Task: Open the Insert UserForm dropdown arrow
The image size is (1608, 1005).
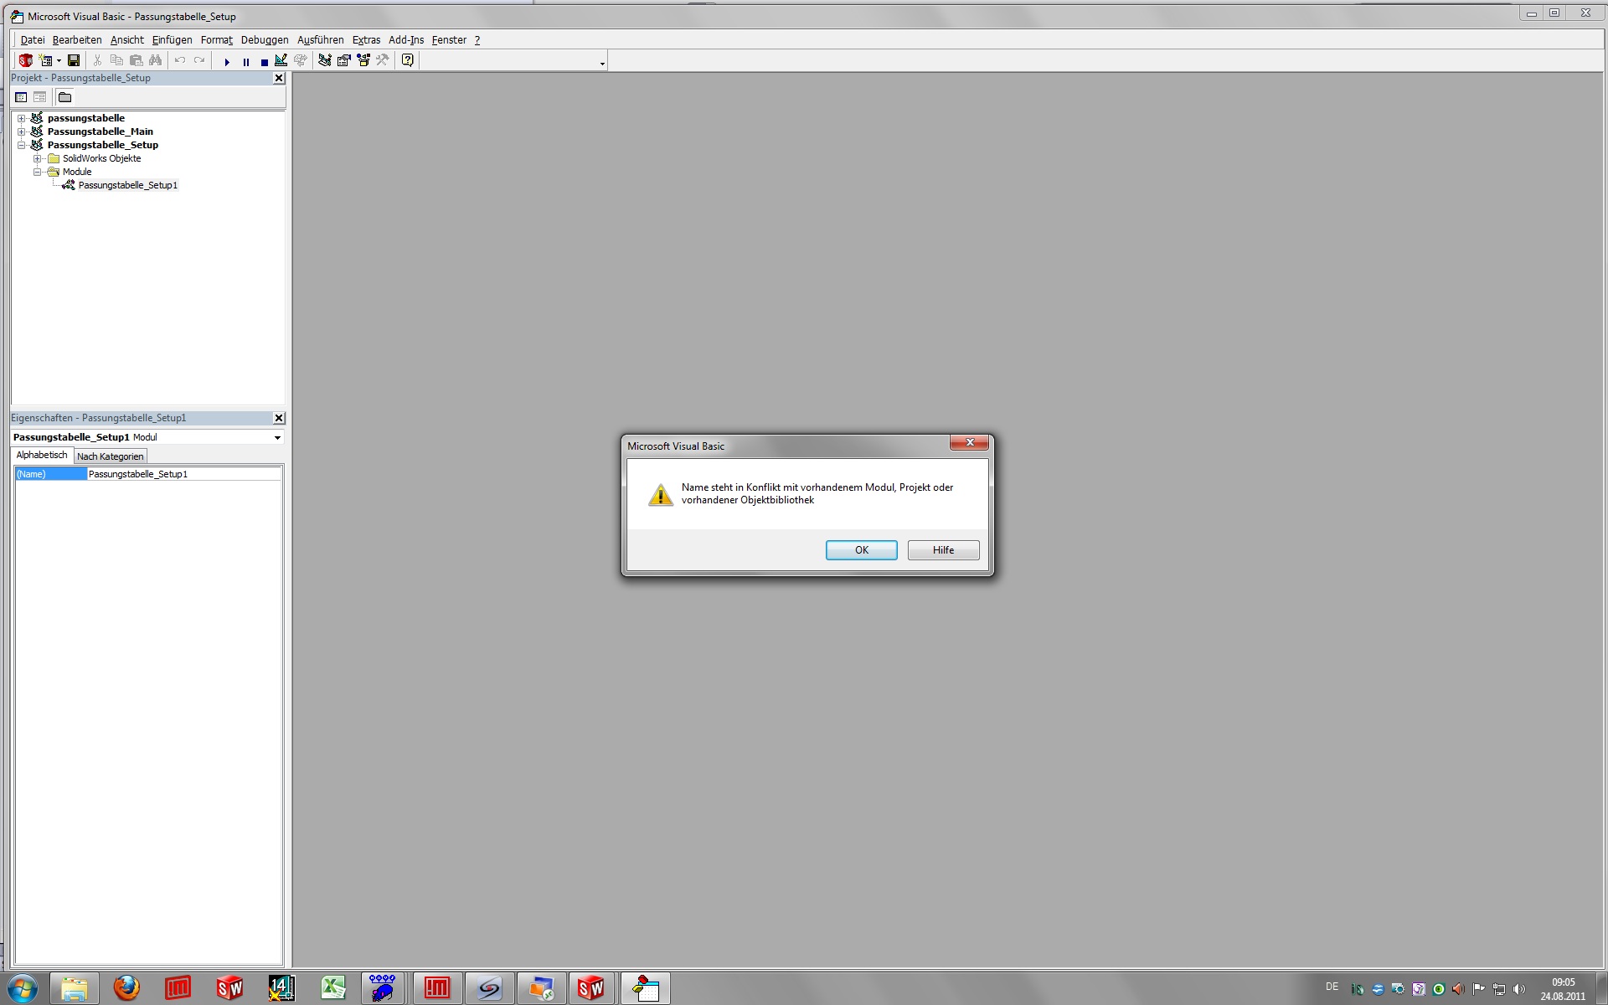Action: (59, 60)
